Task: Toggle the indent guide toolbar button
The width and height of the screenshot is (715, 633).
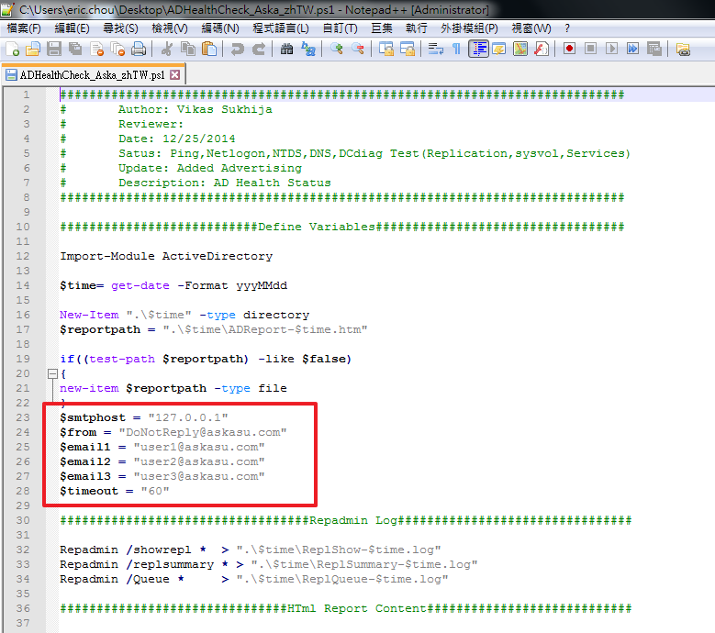Action: click(478, 49)
